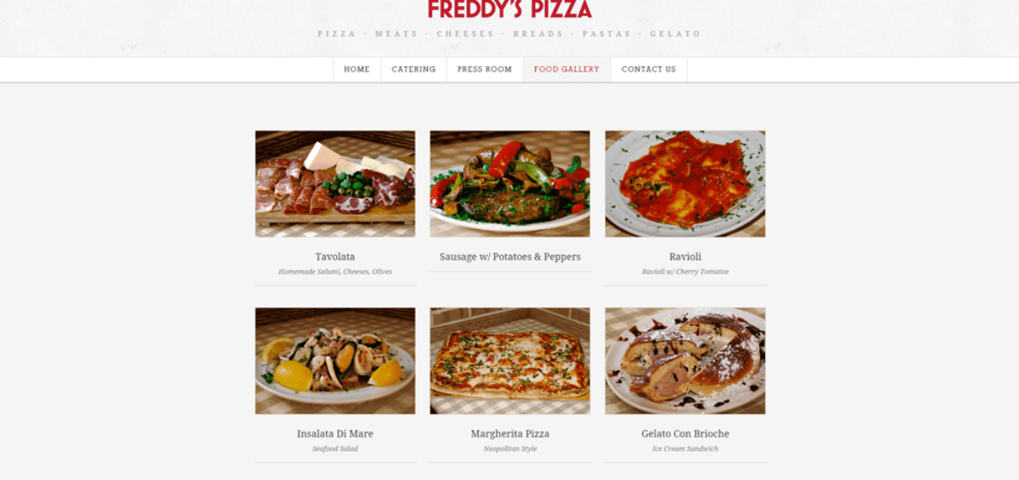Select the Ravioli title link

685,257
